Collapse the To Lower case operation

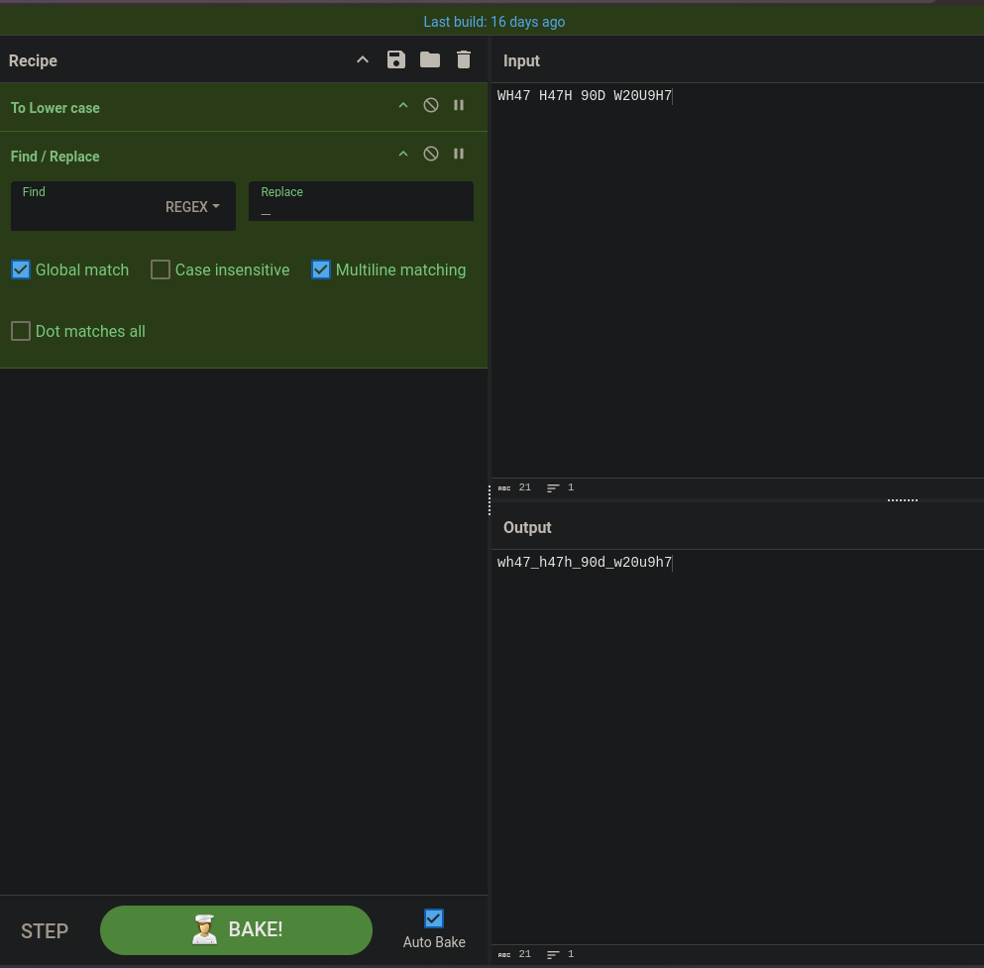[x=403, y=105]
